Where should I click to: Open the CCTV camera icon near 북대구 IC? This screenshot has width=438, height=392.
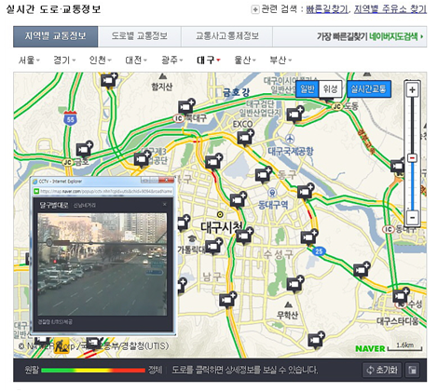tap(186, 106)
